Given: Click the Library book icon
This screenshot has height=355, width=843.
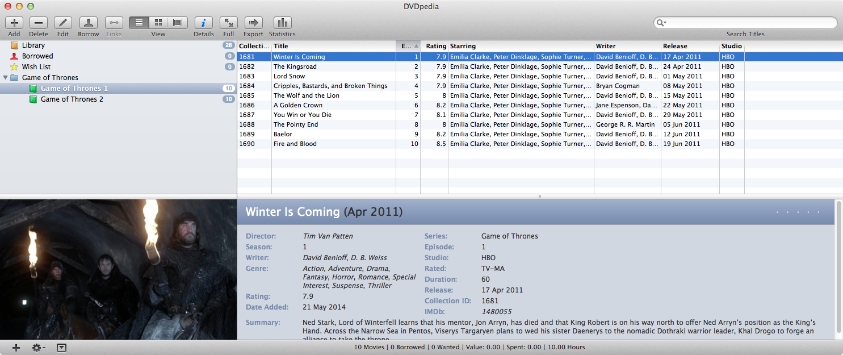Looking at the screenshot, I should [x=14, y=45].
